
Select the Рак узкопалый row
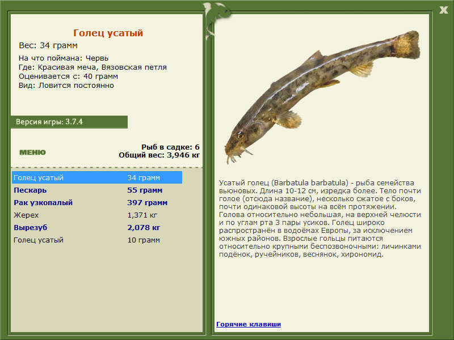97,203
